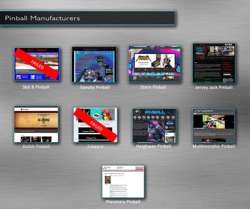Viewport: 250px width, 209px height.
Task: Click the "Dutch Pinball" caption
Action: coord(36,146)
